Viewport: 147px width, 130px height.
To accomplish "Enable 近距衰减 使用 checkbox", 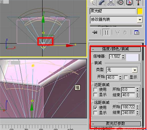I will coord(96,90).
